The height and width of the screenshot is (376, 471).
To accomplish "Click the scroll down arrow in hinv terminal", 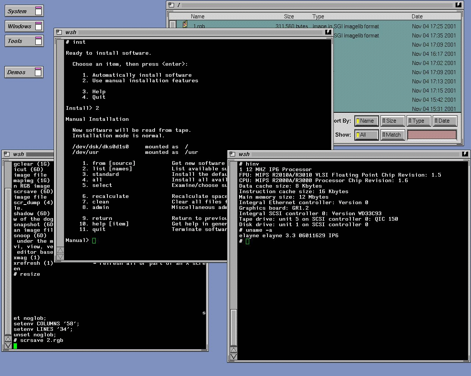I will [x=233, y=357].
